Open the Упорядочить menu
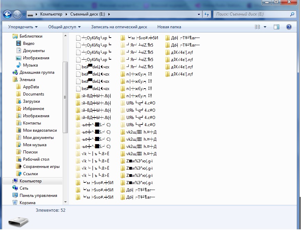Viewport: 301px width, 230px height. click(23, 27)
